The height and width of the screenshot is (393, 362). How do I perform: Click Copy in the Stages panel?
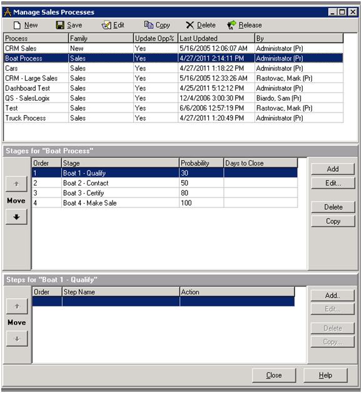coord(333,221)
